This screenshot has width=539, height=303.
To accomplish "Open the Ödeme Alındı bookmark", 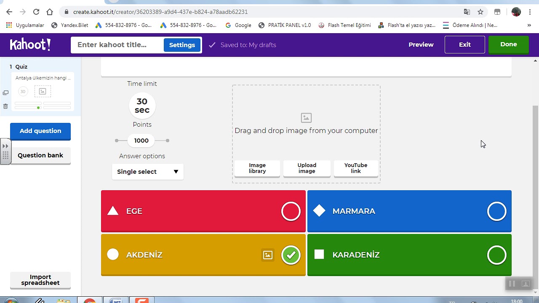I will point(470,25).
